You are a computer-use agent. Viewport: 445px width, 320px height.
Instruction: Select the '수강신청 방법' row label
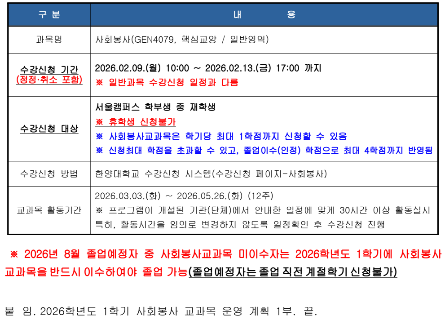coord(49,174)
